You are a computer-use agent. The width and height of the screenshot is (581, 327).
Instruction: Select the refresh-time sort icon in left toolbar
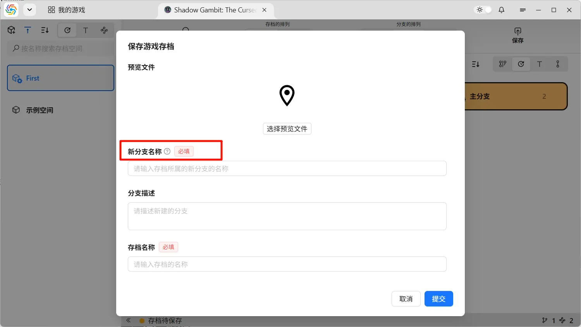67,30
